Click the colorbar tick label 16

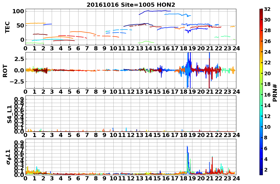coord(267,95)
